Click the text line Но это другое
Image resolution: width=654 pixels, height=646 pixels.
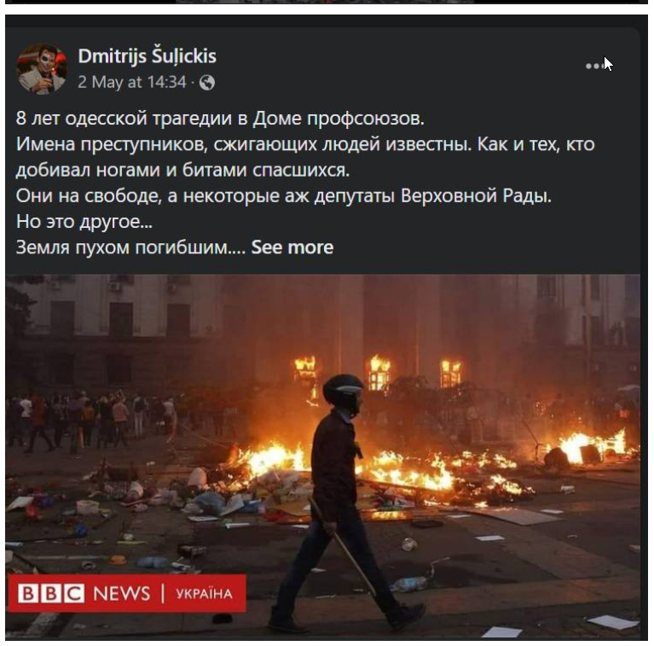[x=84, y=222]
